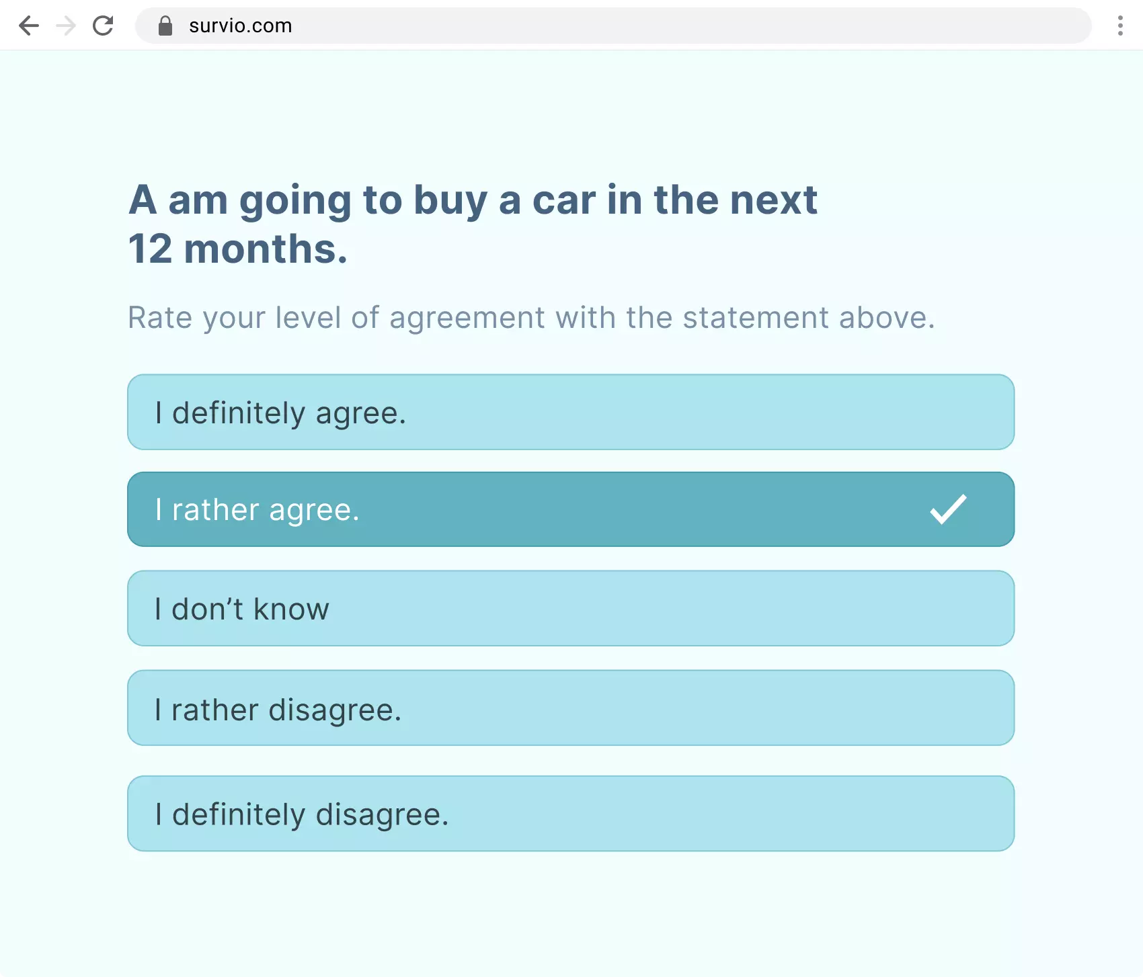The width and height of the screenshot is (1143, 977).
Task: Click the checkmark on "I rather agree."
Action: [x=948, y=509]
